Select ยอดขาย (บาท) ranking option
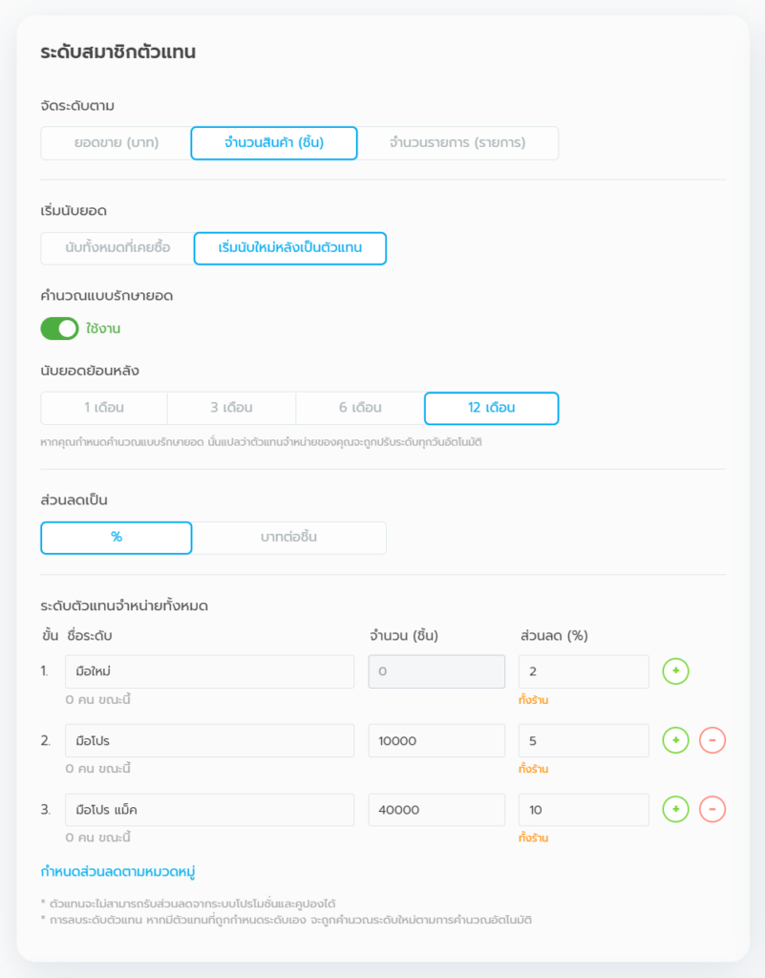The image size is (765, 978). tap(116, 143)
